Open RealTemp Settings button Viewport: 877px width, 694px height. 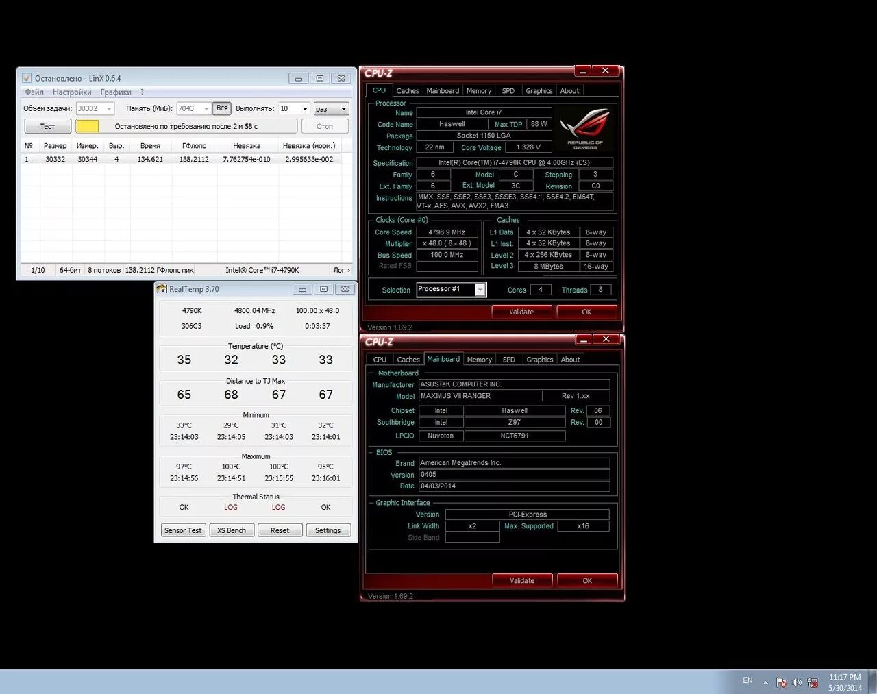point(328,530)
